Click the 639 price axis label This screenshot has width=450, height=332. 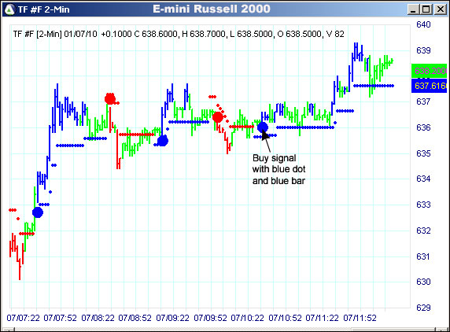[x=423, y=50]
